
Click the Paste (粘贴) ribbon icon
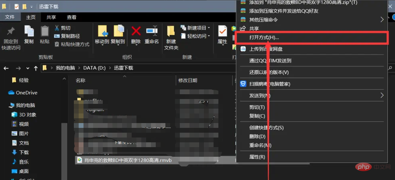45,31
